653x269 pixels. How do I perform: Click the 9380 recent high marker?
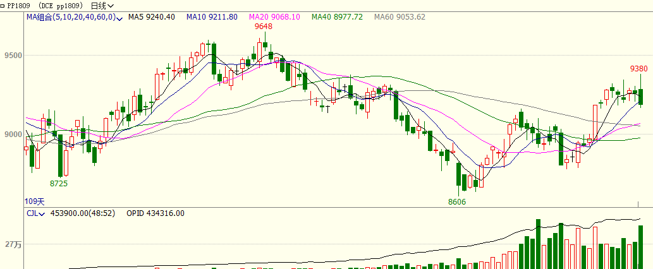tap(639, 69)
